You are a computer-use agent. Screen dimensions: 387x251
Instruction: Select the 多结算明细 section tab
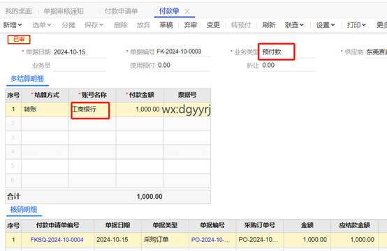coord(27,79)
